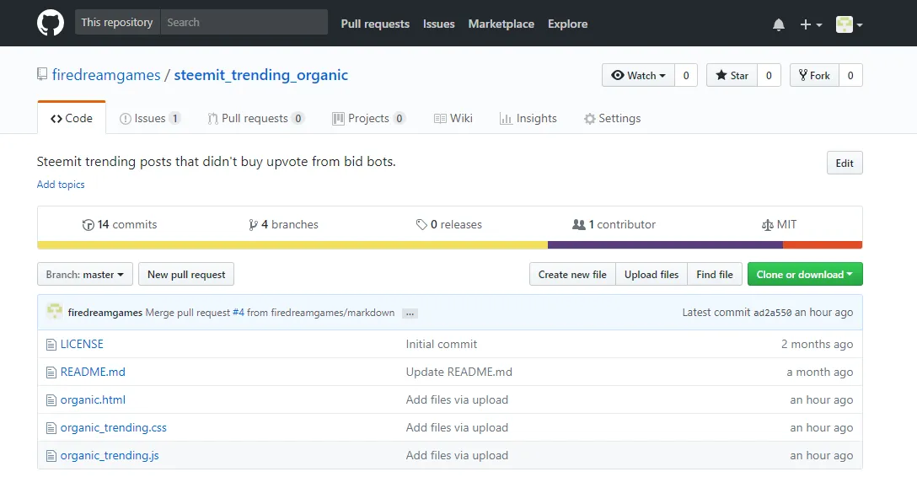Screen dimensions: 917x477
Task: Click Create new file
Action: pyautogui.click(x=572, y=274)
